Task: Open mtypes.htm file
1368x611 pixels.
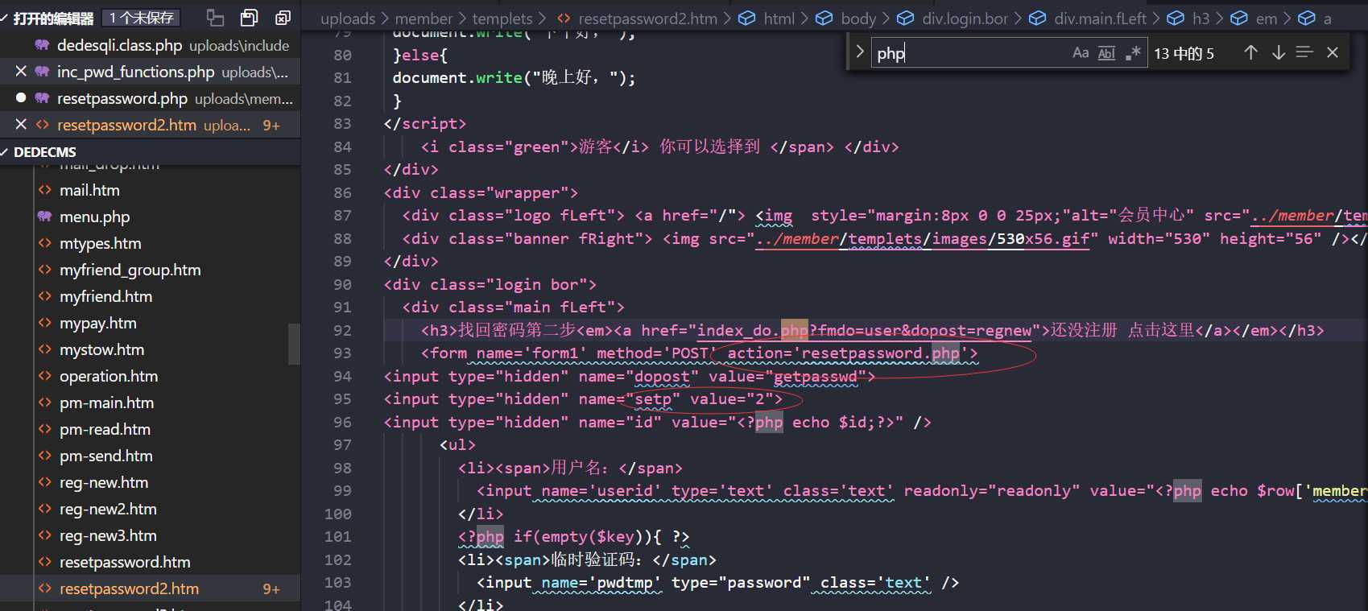Action: point(100,243)
